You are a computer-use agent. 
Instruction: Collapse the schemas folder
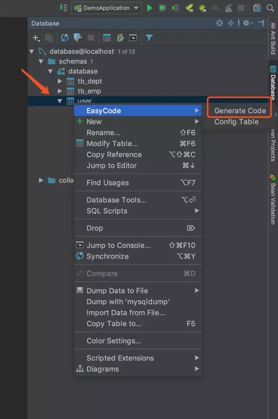click(x=41, y=61)
